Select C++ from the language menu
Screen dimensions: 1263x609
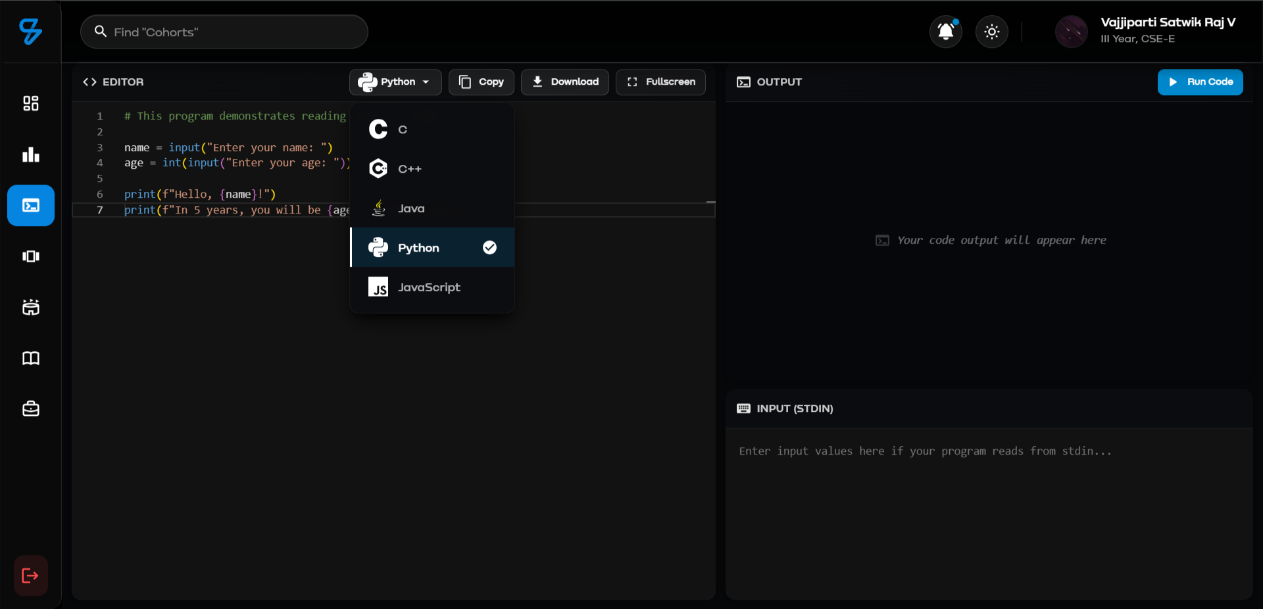[410, 169]
